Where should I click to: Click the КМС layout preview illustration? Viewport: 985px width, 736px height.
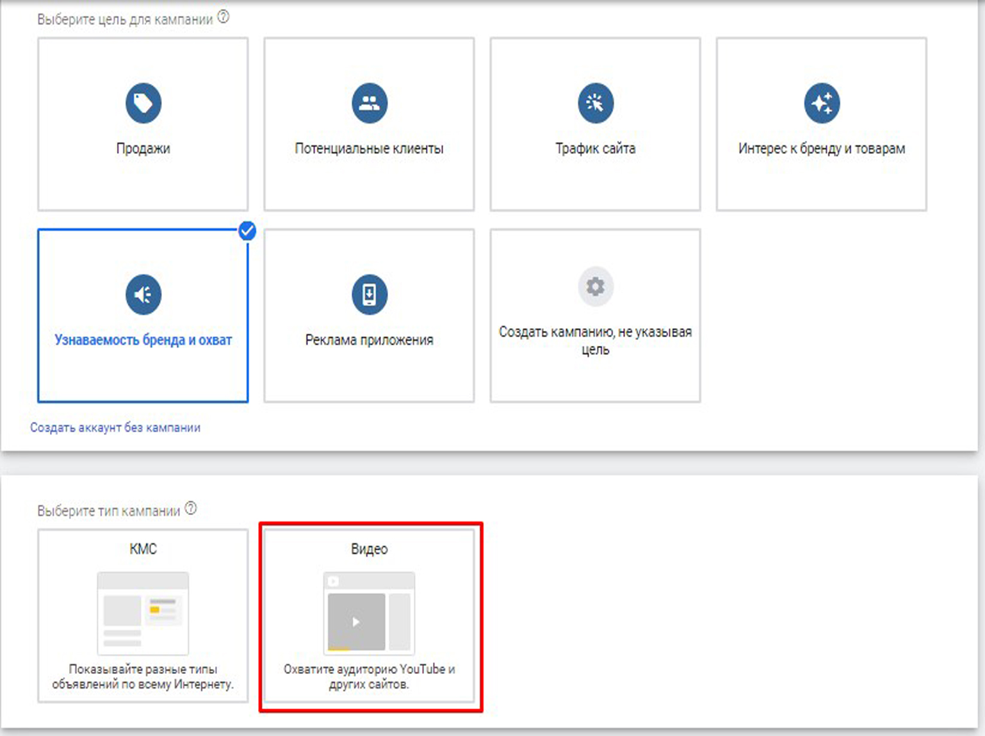point(143,612)
